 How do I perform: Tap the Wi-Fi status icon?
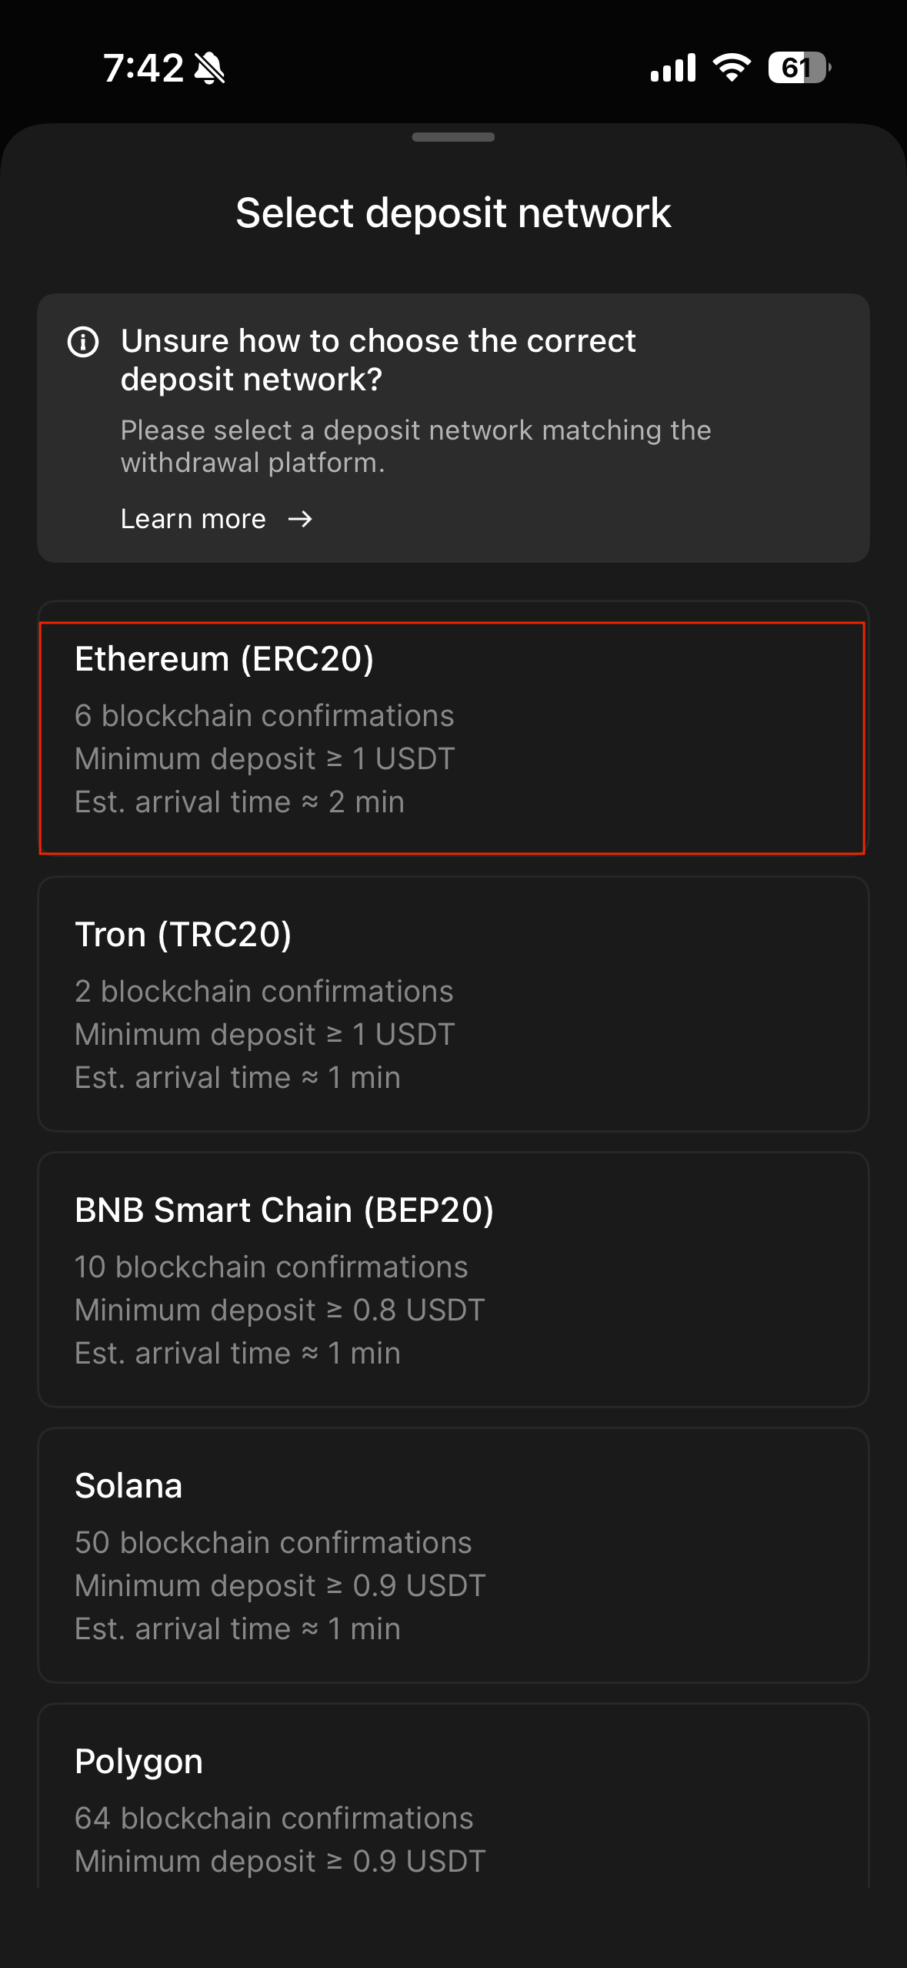pos(732,68)
